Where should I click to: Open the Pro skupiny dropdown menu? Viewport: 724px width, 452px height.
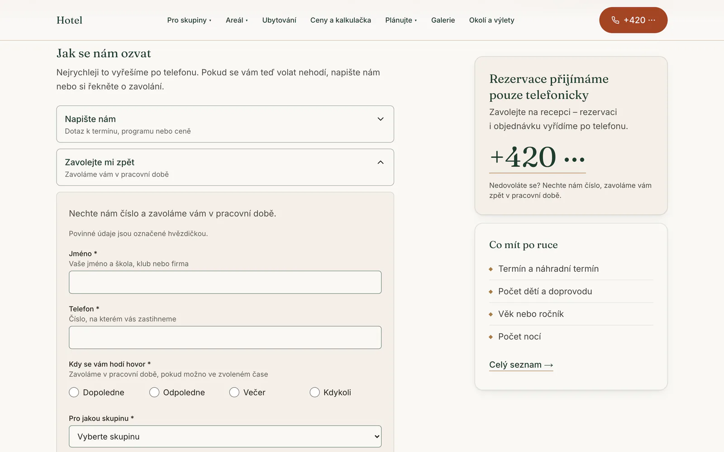[189, 20]
